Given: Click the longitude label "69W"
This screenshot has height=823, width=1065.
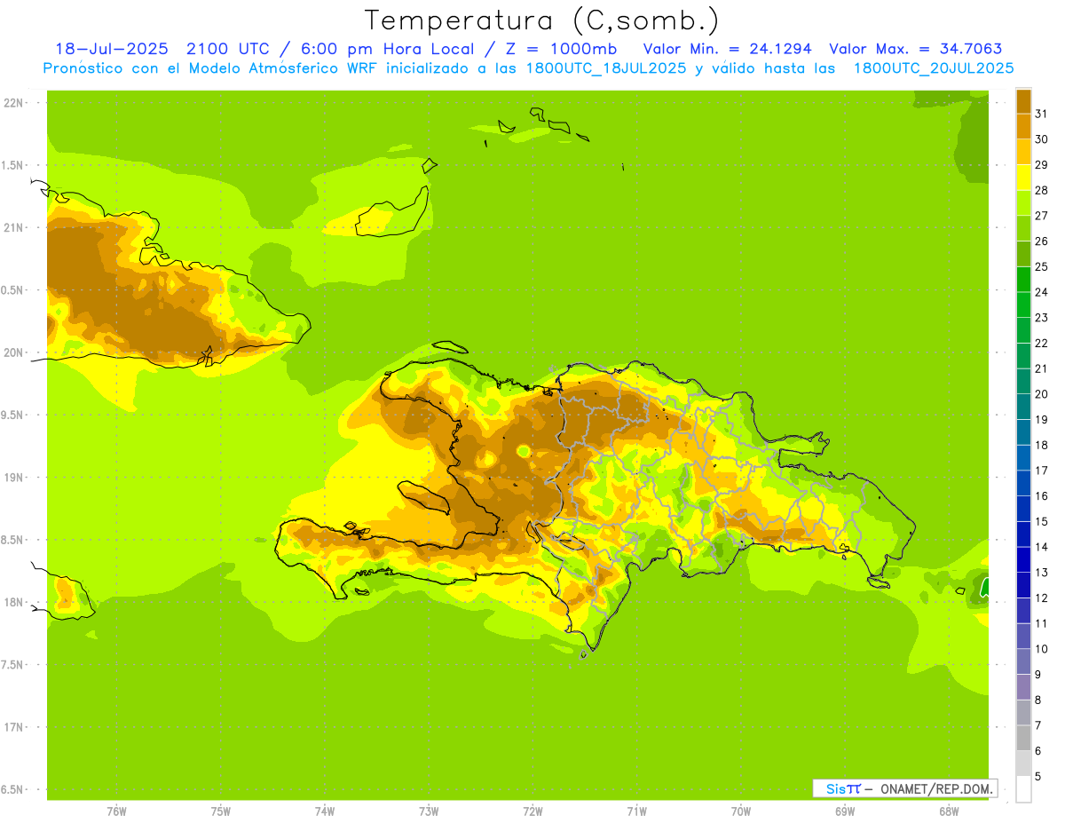Looking at the screenshot, I should [845, 811].
